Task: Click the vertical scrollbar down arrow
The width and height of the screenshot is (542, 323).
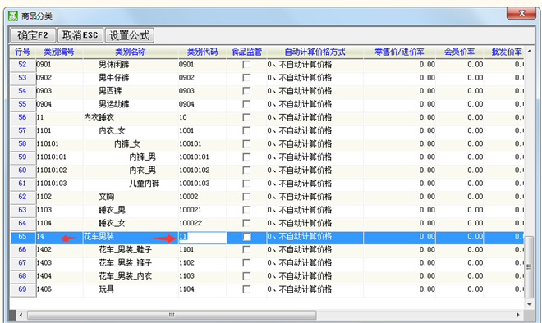Action: pyautogui.click(x=529, y=304)
